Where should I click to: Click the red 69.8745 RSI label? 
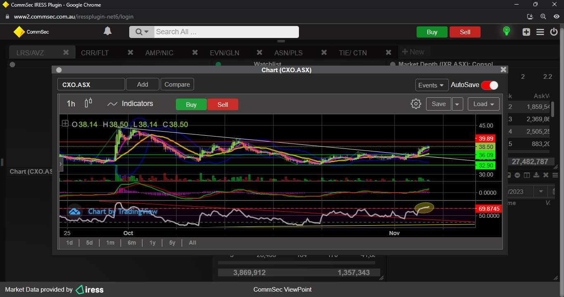pyautogui.click(x=488, y=209)
